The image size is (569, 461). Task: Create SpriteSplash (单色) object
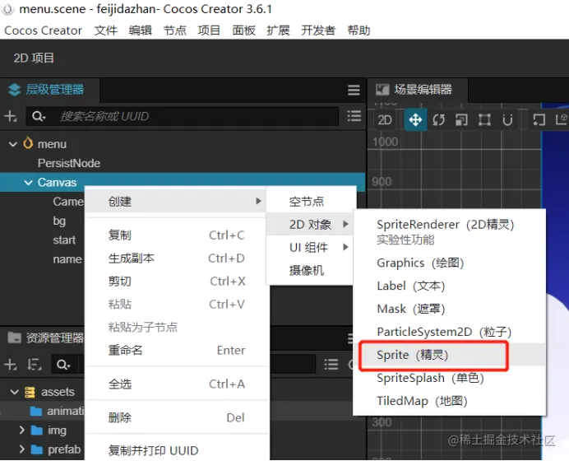tap(449, 378)
